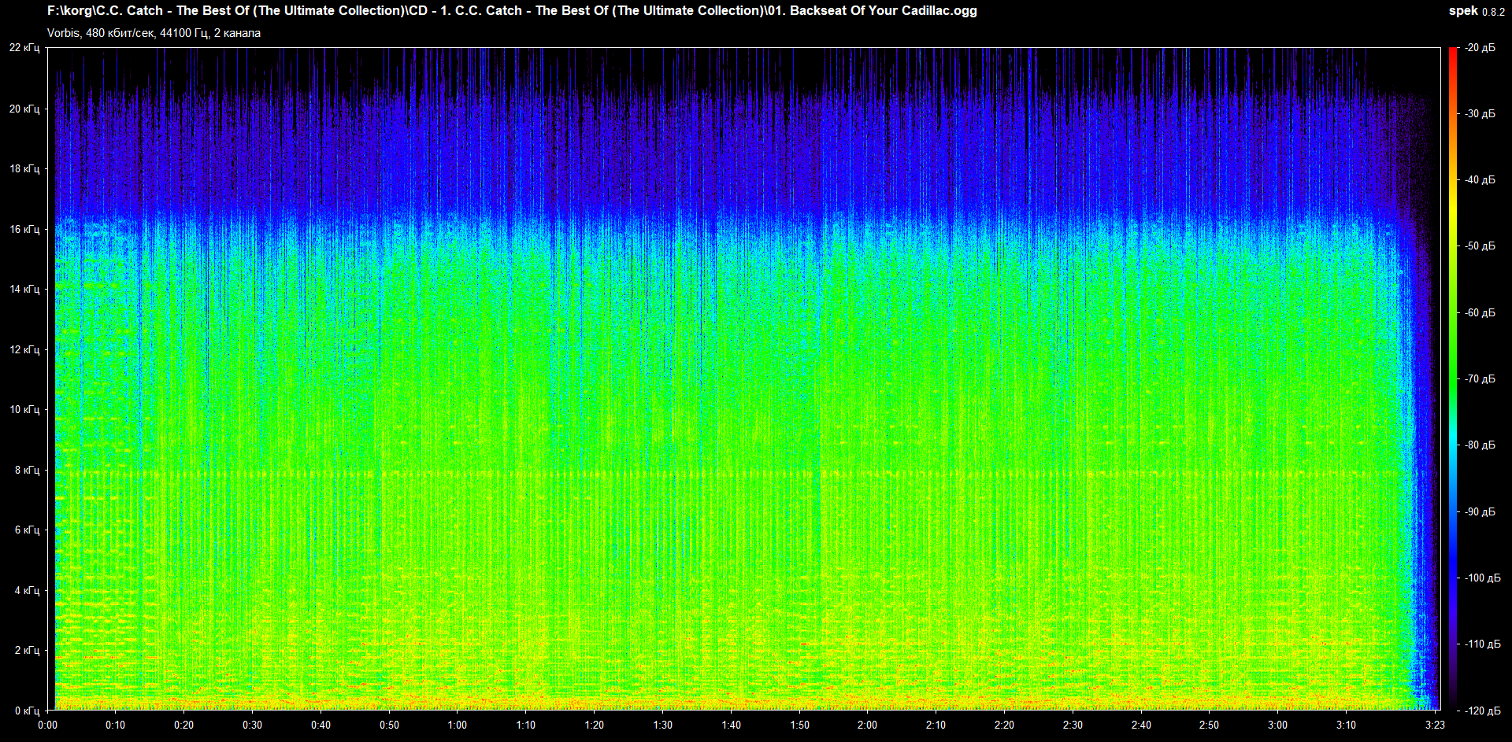Click the 4 кГц frequency axis label
Viewport: 1512px width, 742px height.
(27, 590)
